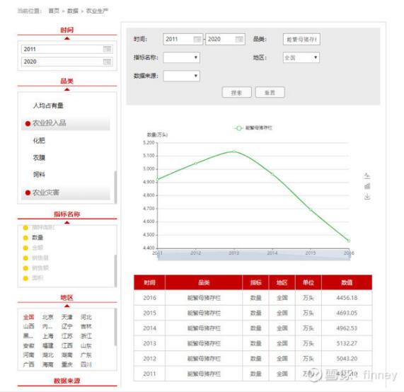Viewport: 404px width, 392px height.
Task: Toggle 能繁母猪存栏 legend marker in chart
Action: [x=239, y=128]
